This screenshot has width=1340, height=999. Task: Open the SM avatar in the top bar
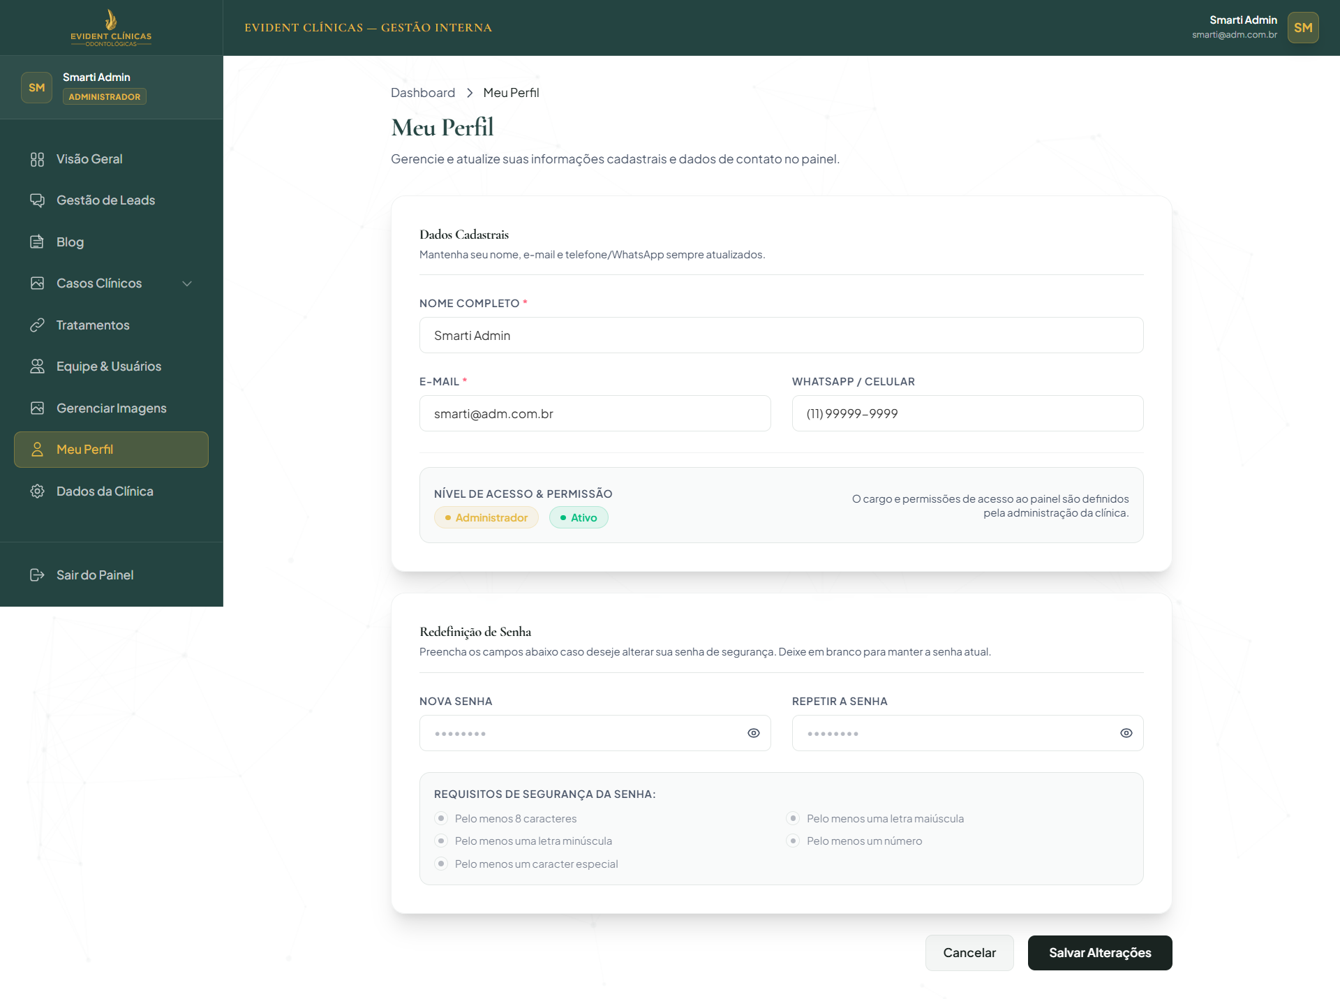point(1303,28)
